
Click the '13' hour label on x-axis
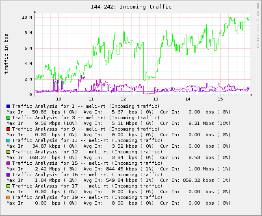click(x=156, y=99)
